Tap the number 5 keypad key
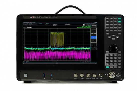Screen dimensions: 137x91 (111, 58)
